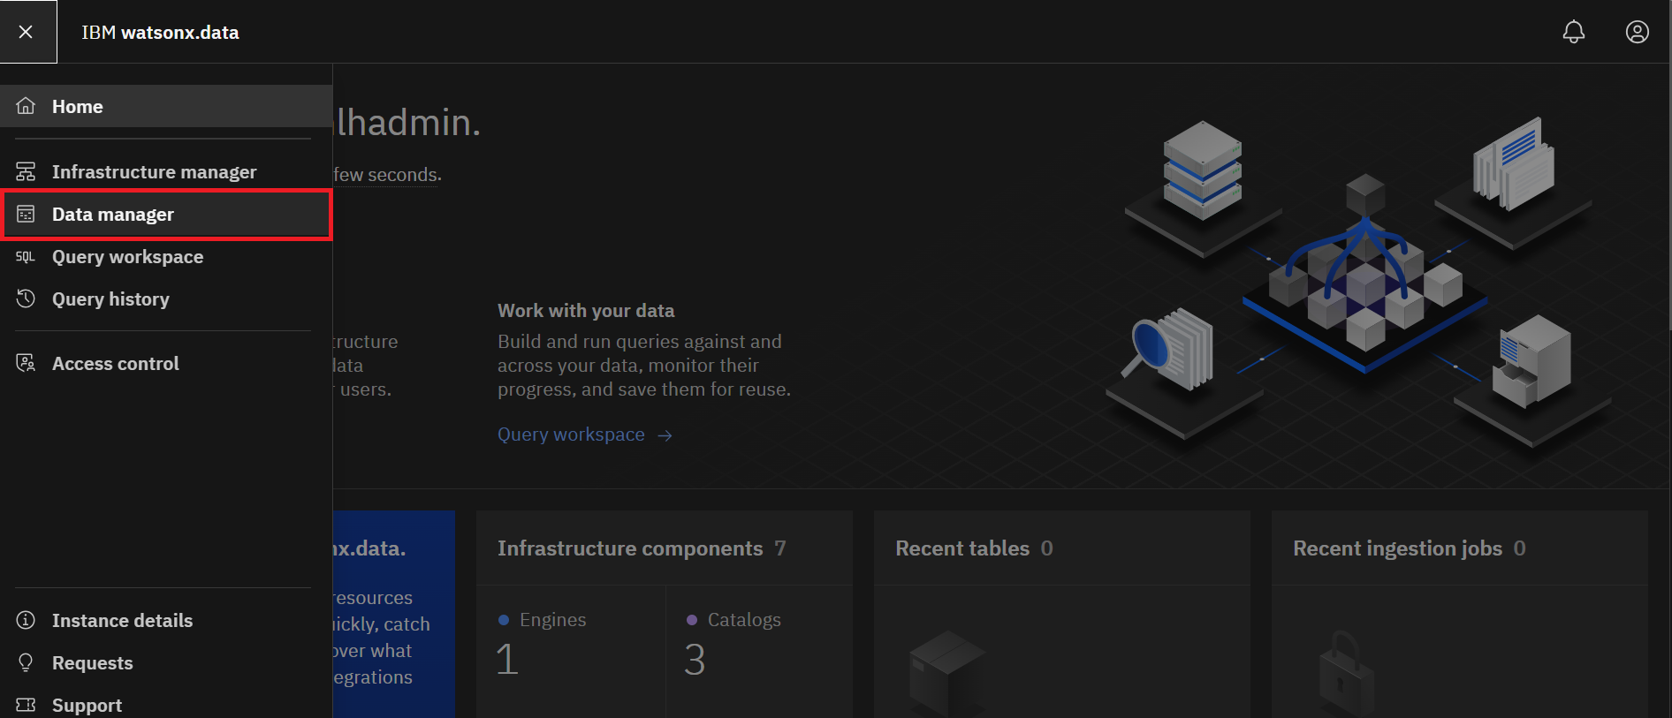Viewport: 1672px width, 718px height.
Task: Select Data manager in the menu
Action: point(166,214)
